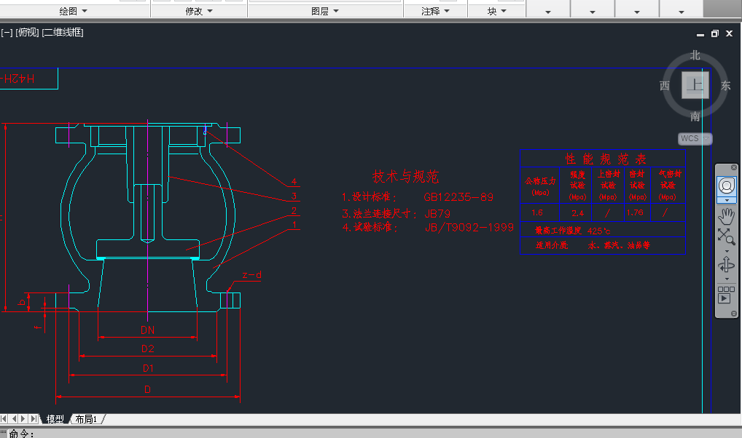Switch to the 布局1 layout tab
The width and height of the screenshot is (742, 438).
click(x=86, y=419)
